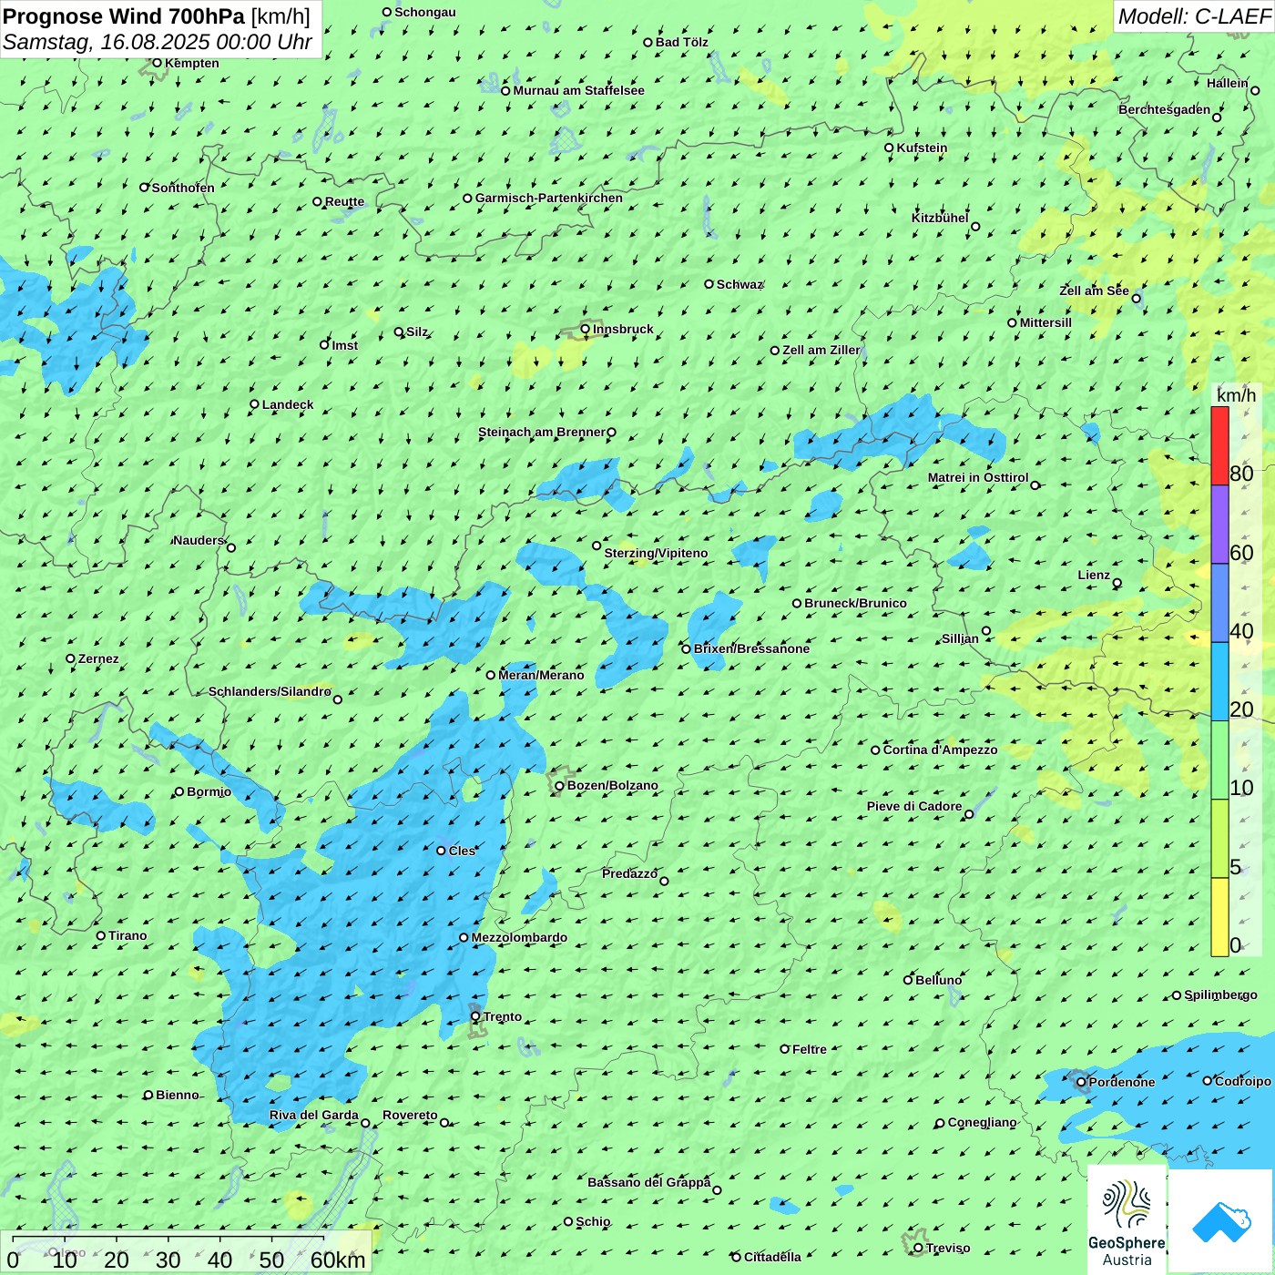Click the Sonthofen city label
1275x1275 pixels.
[183, 188]
